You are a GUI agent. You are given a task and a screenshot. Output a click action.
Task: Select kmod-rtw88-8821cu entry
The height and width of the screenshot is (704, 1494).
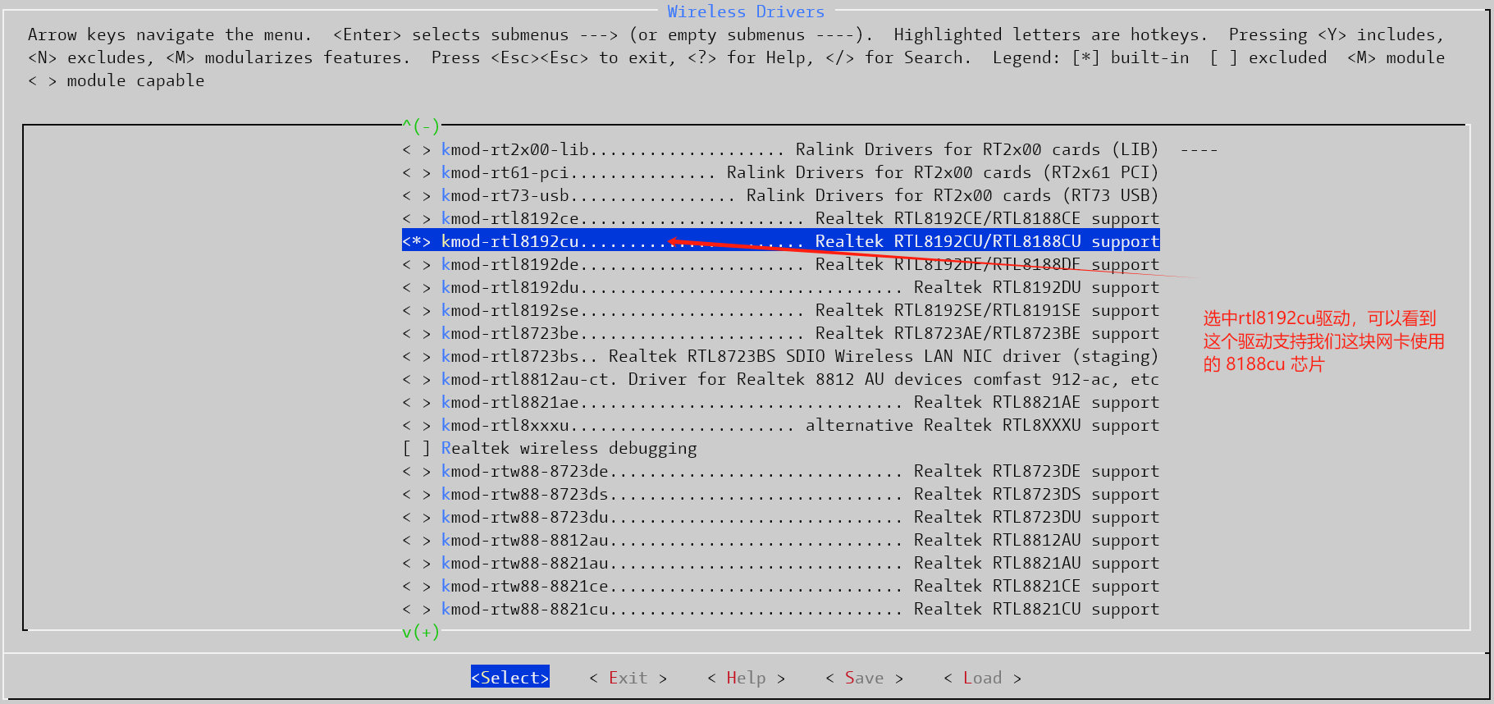point(780,609)
